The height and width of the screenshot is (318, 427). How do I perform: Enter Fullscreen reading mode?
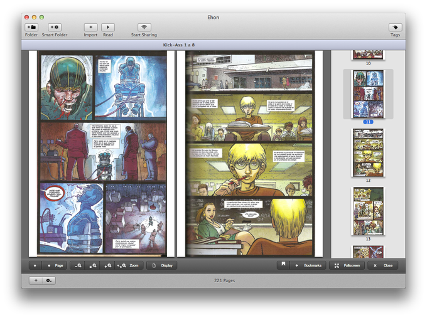(x=347, y=265)
